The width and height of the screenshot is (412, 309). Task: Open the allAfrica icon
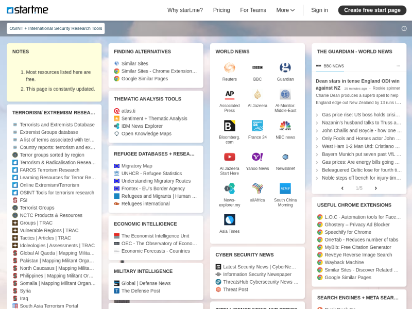click(257, 188)
